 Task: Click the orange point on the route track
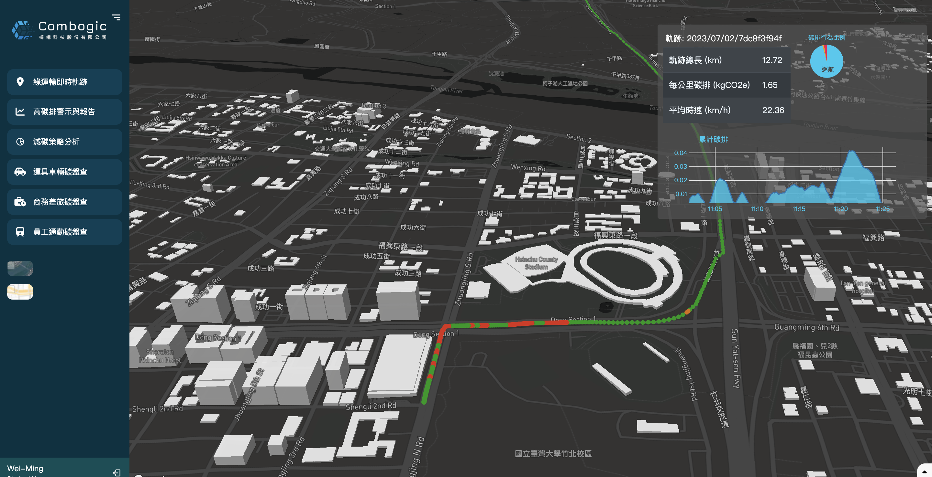click(687, 311)
